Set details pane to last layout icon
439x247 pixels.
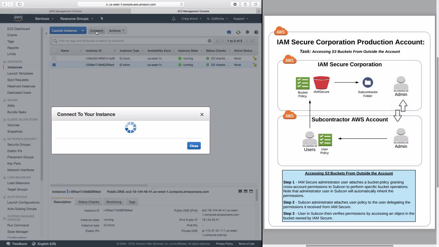point(251,191)
